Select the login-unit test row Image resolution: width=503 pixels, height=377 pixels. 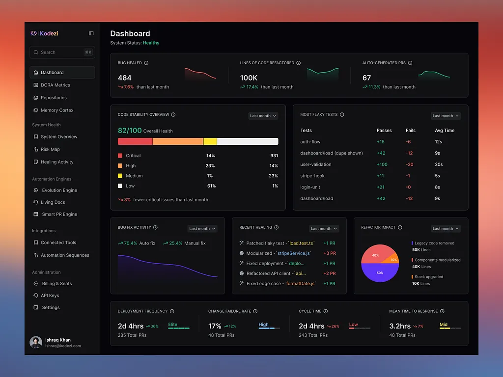coord(380,187)
